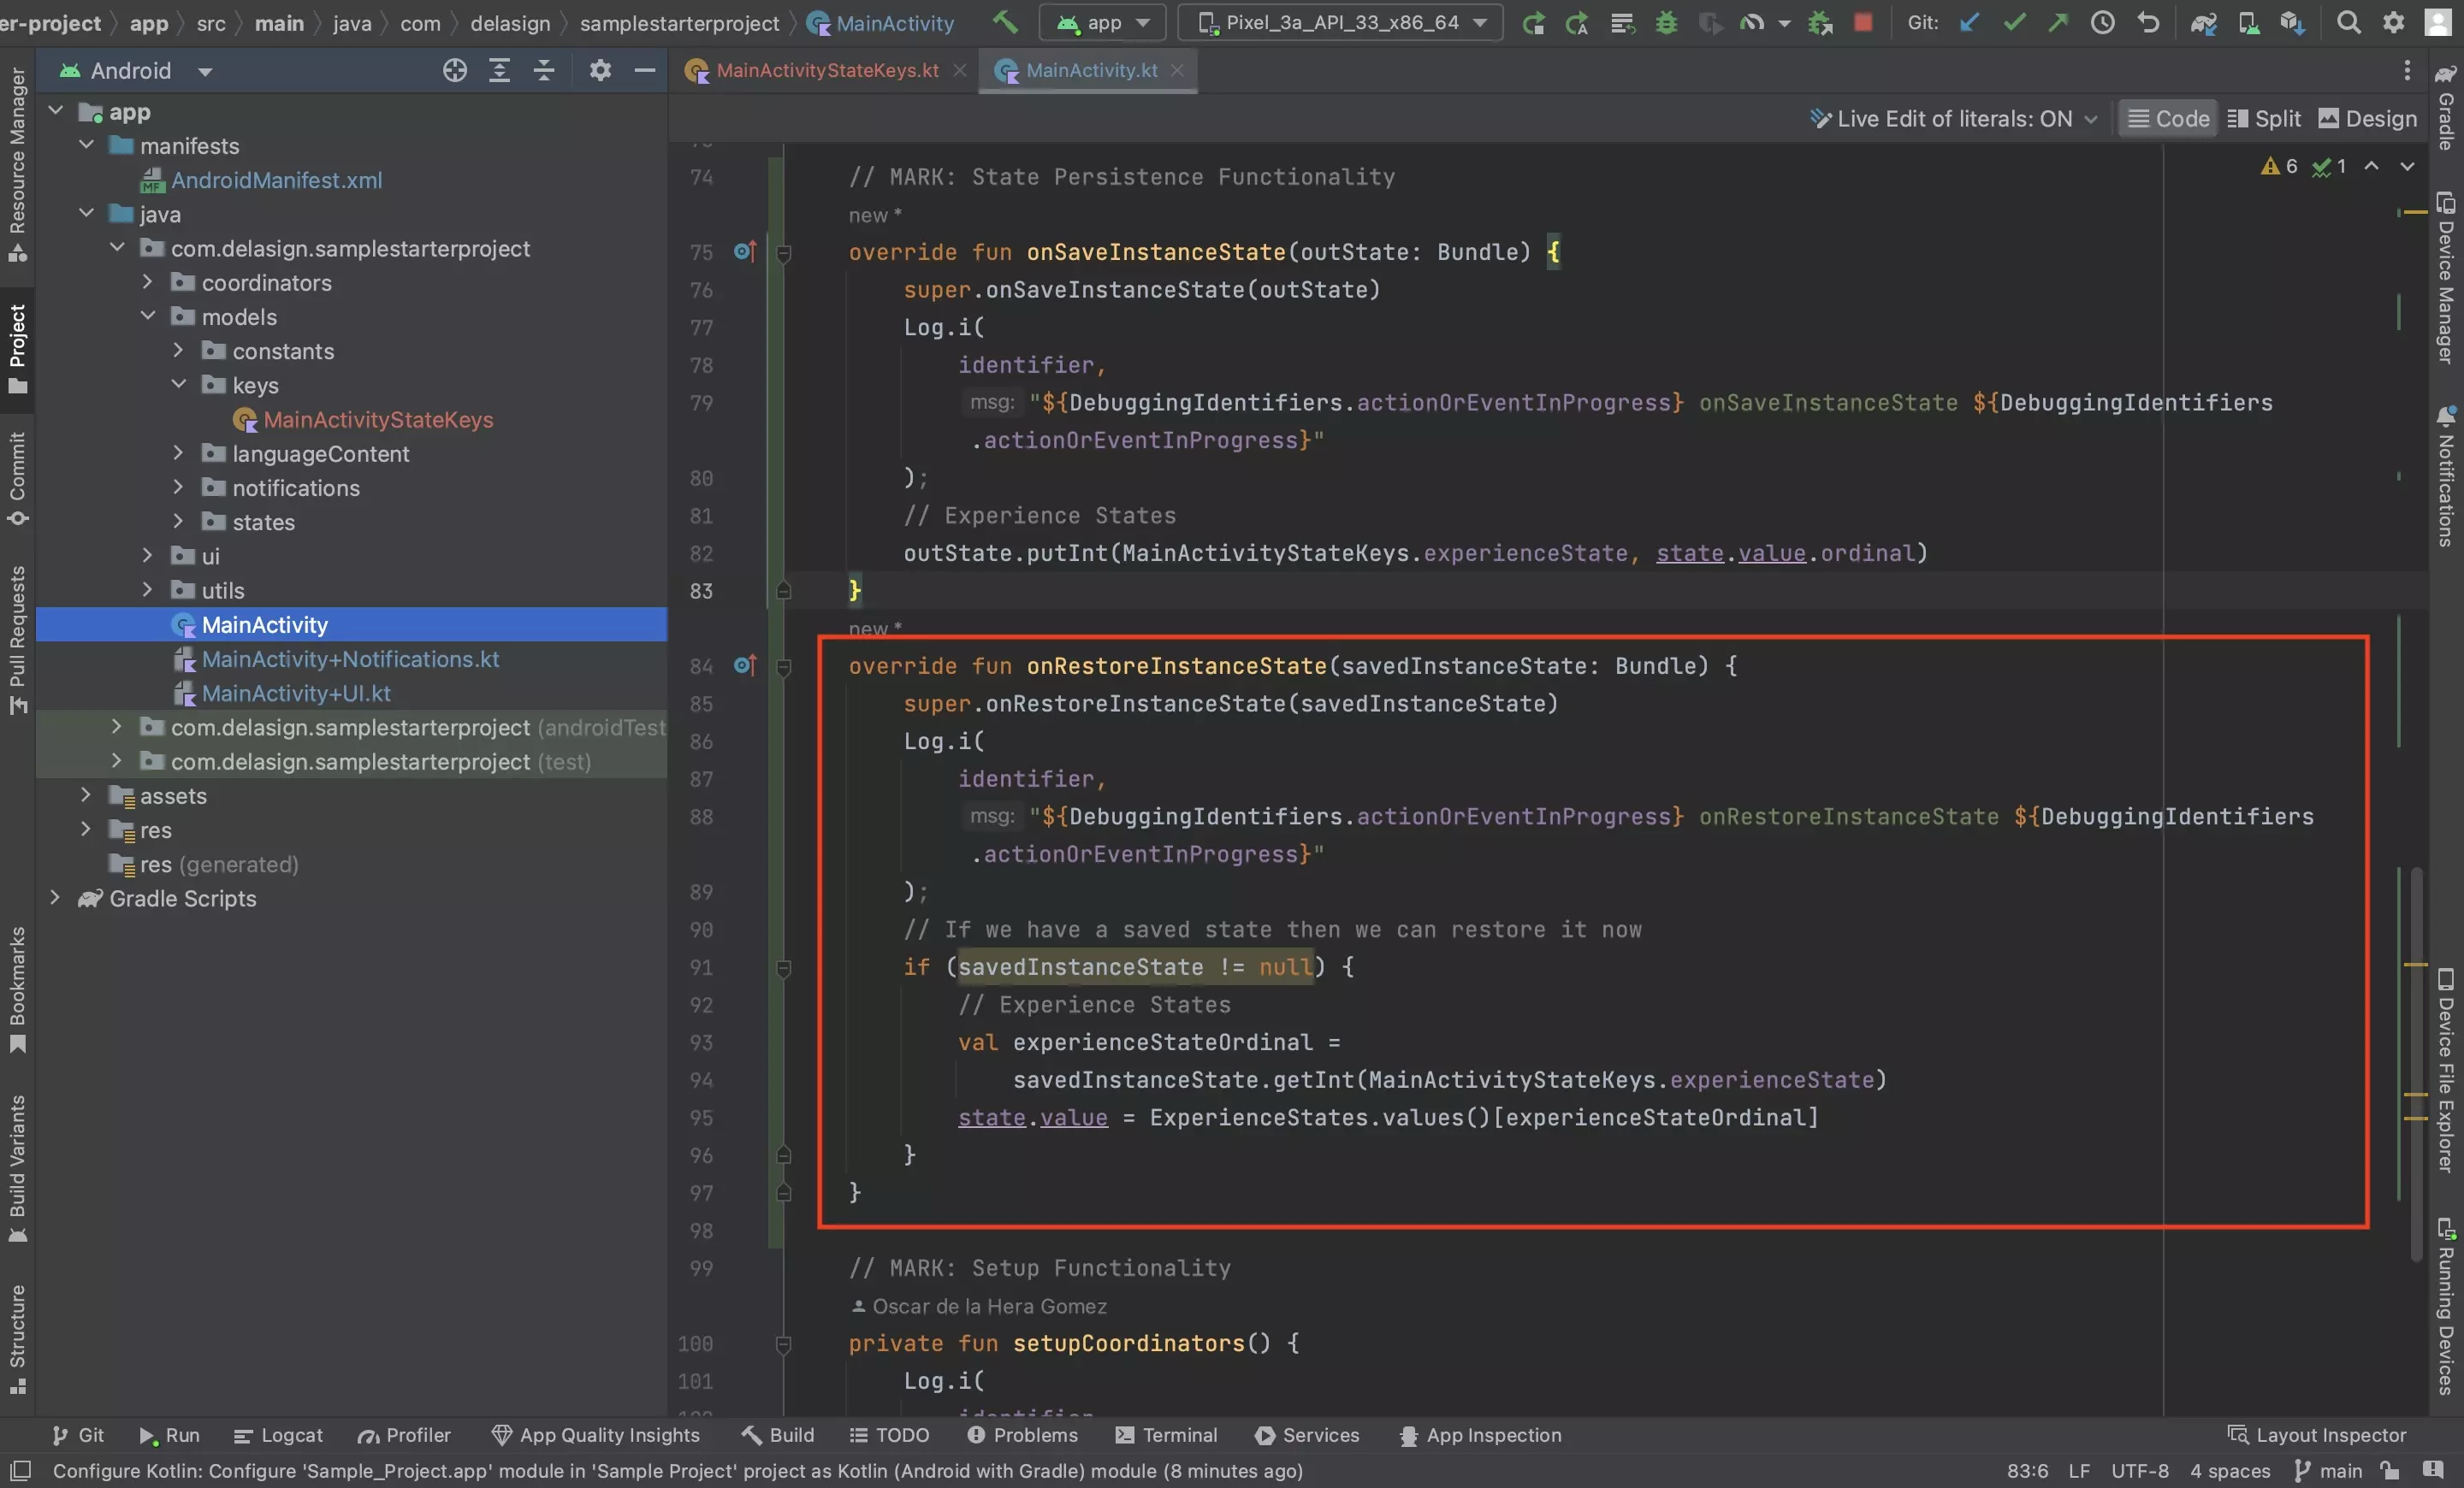Open Project panel options gear
This screenshot has height=1488, width=2464.
600,70
